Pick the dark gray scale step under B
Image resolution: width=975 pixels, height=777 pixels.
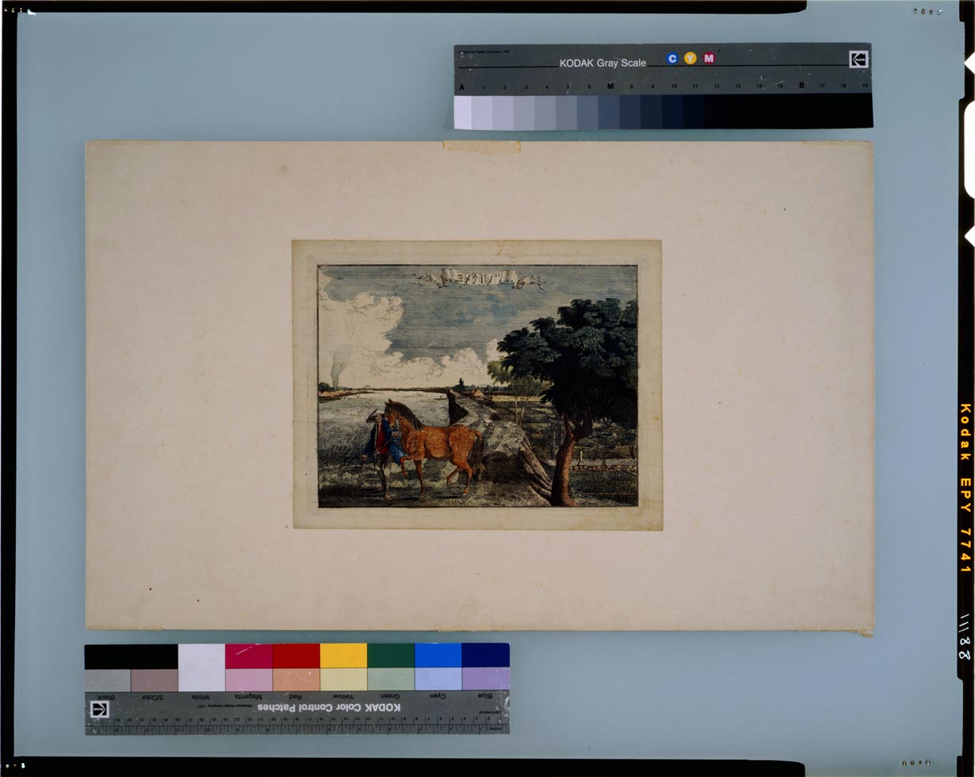(x=801, y=110)
